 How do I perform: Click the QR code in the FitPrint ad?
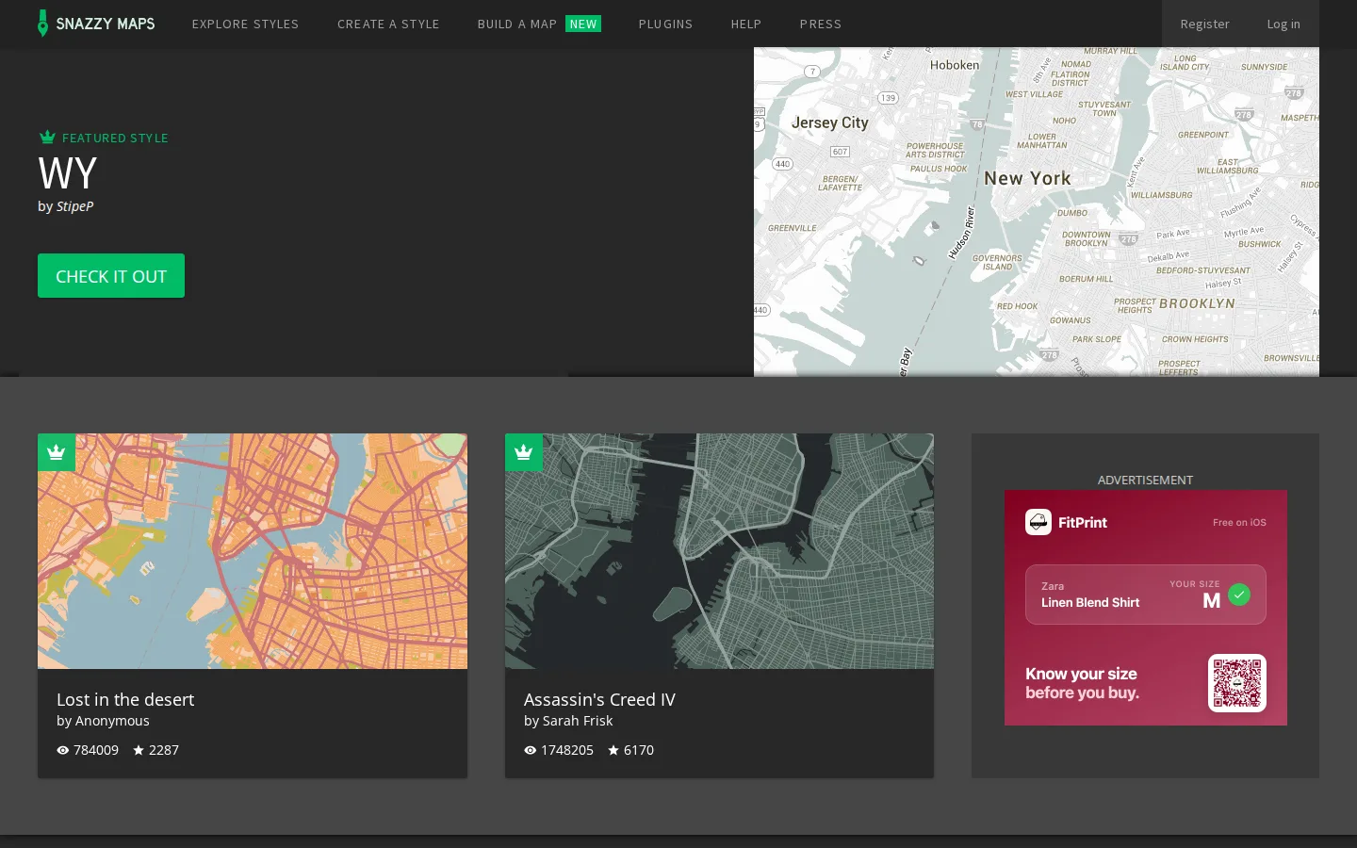[x=1237, y=683]
